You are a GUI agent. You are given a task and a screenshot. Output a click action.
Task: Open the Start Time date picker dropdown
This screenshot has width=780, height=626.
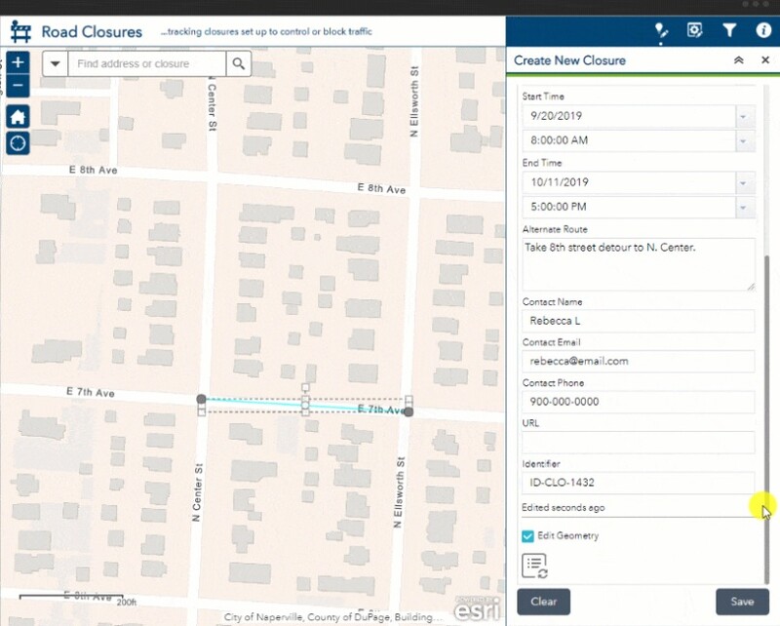pyautogui.click(x=745, y=116)
